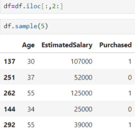Viewport: 135px width, 132px height.
Task: Click Purchased value in row 251
Action: [130, 78]
